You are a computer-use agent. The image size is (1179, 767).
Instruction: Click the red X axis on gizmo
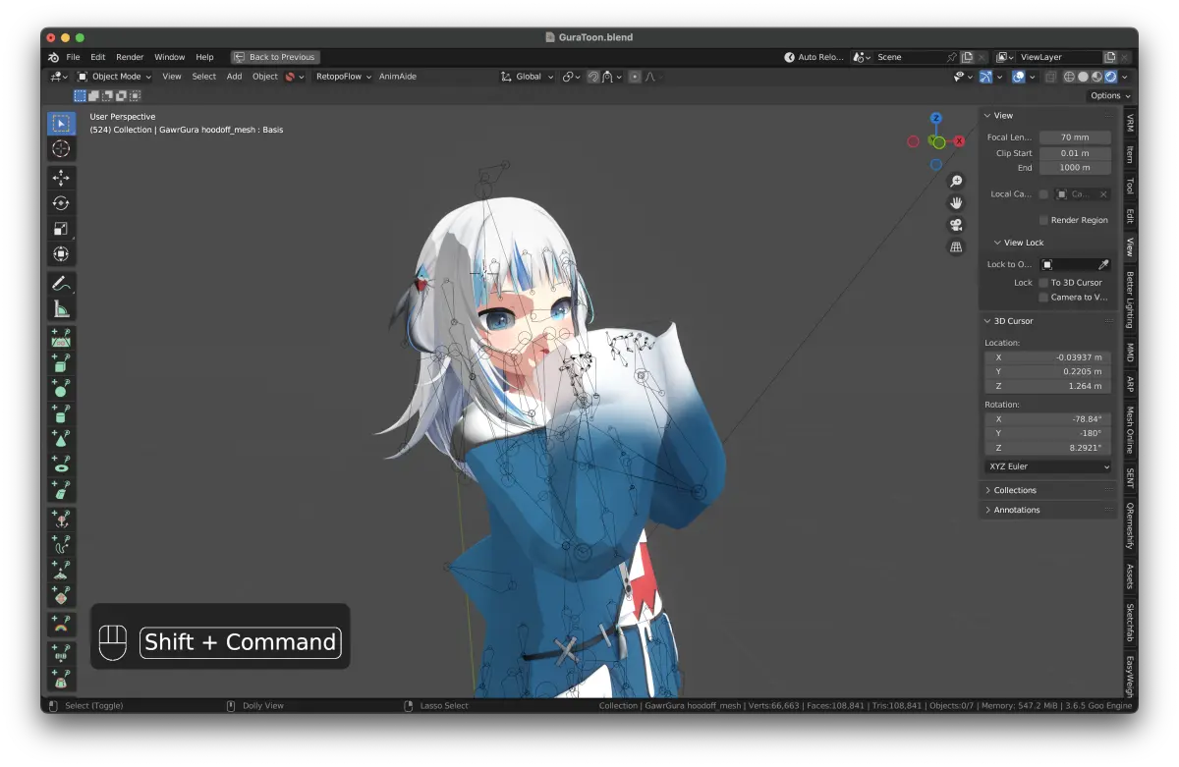(959, 141)
